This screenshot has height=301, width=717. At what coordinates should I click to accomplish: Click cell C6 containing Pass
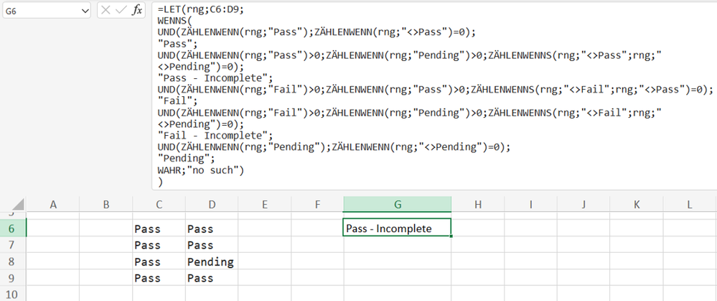(x=159, y=228)
